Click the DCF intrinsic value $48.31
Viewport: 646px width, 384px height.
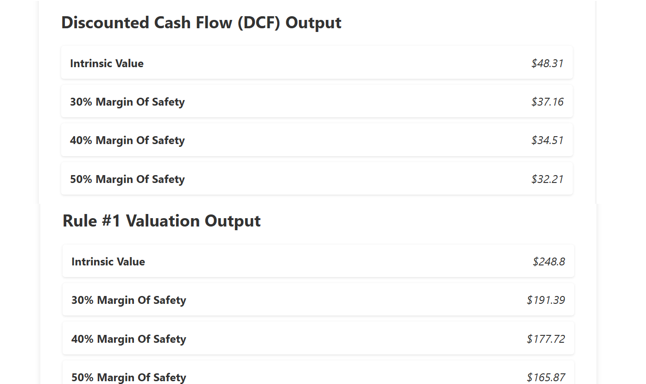pyautogui.click(x=547, y=63)
